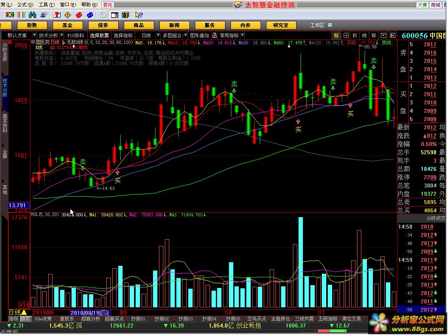Go to the 商品 section

pyautogui.click(x=138, y=25)
